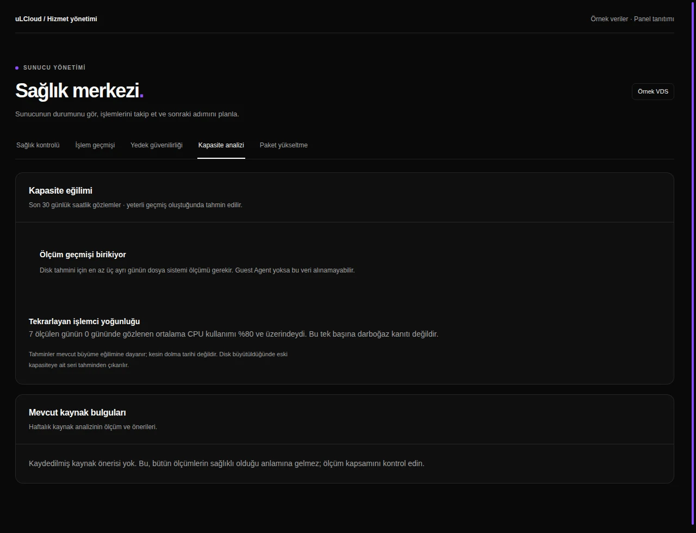Select the SUNUCU YÖNETİMİ label
Image resolution: width=696 pixels, height=533 pixels.
54,68
